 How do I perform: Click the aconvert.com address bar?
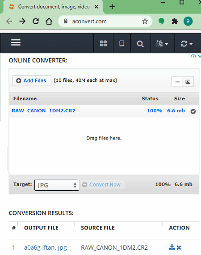point(105,21)
